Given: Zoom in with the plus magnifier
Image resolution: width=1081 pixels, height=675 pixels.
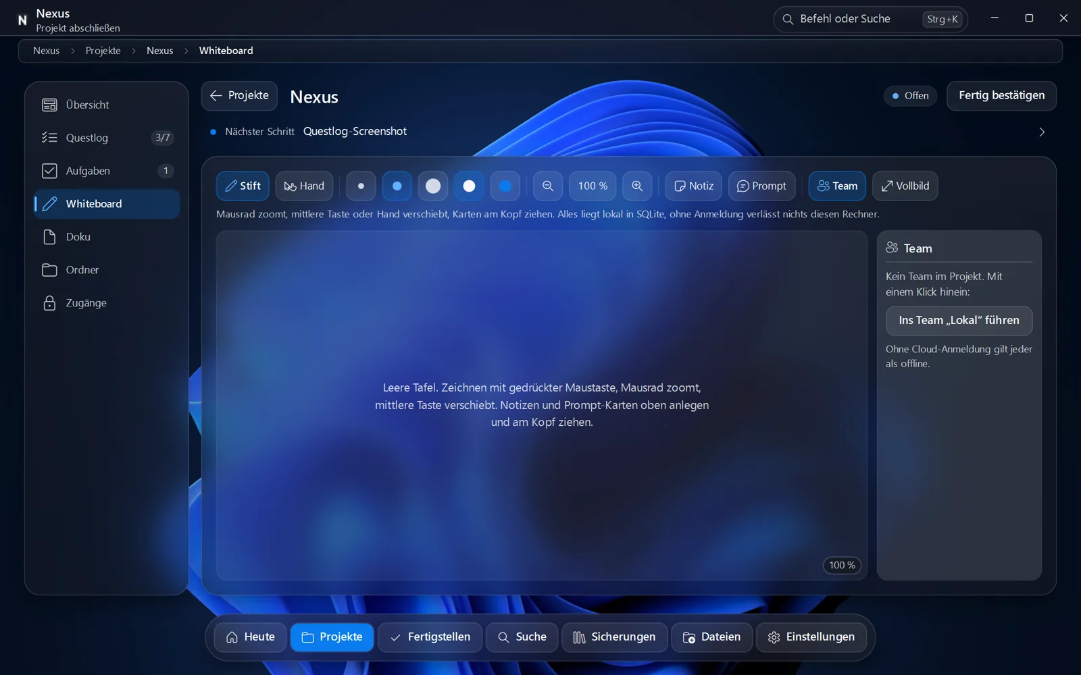Looking at the screenshot, I should (x=637, y=186).
